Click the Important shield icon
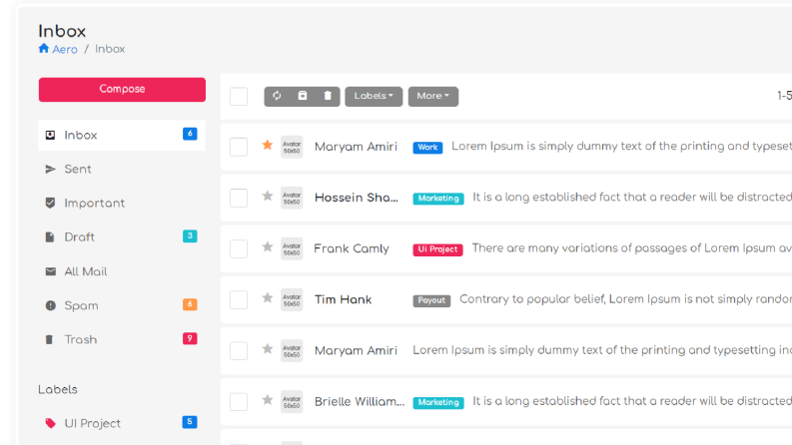Viewport: 792px width, 445px height. click(50, 203)
